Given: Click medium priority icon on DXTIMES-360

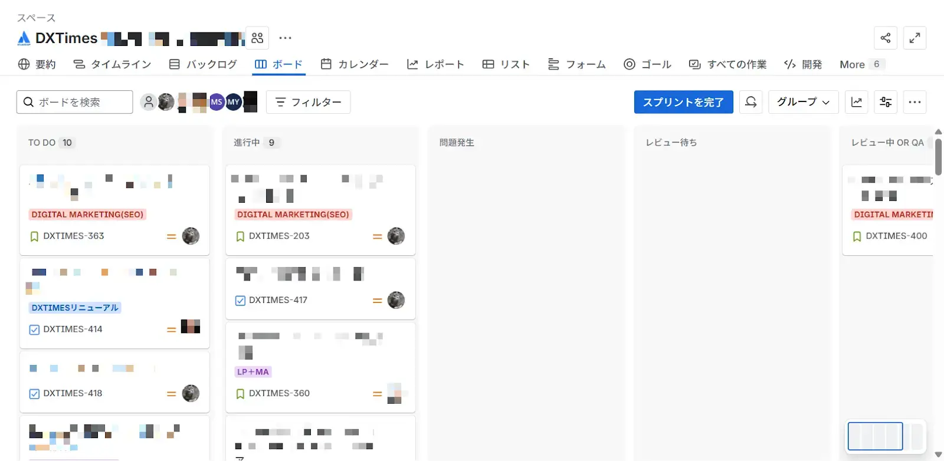Looking at the screenshot, I should [377, 394].
